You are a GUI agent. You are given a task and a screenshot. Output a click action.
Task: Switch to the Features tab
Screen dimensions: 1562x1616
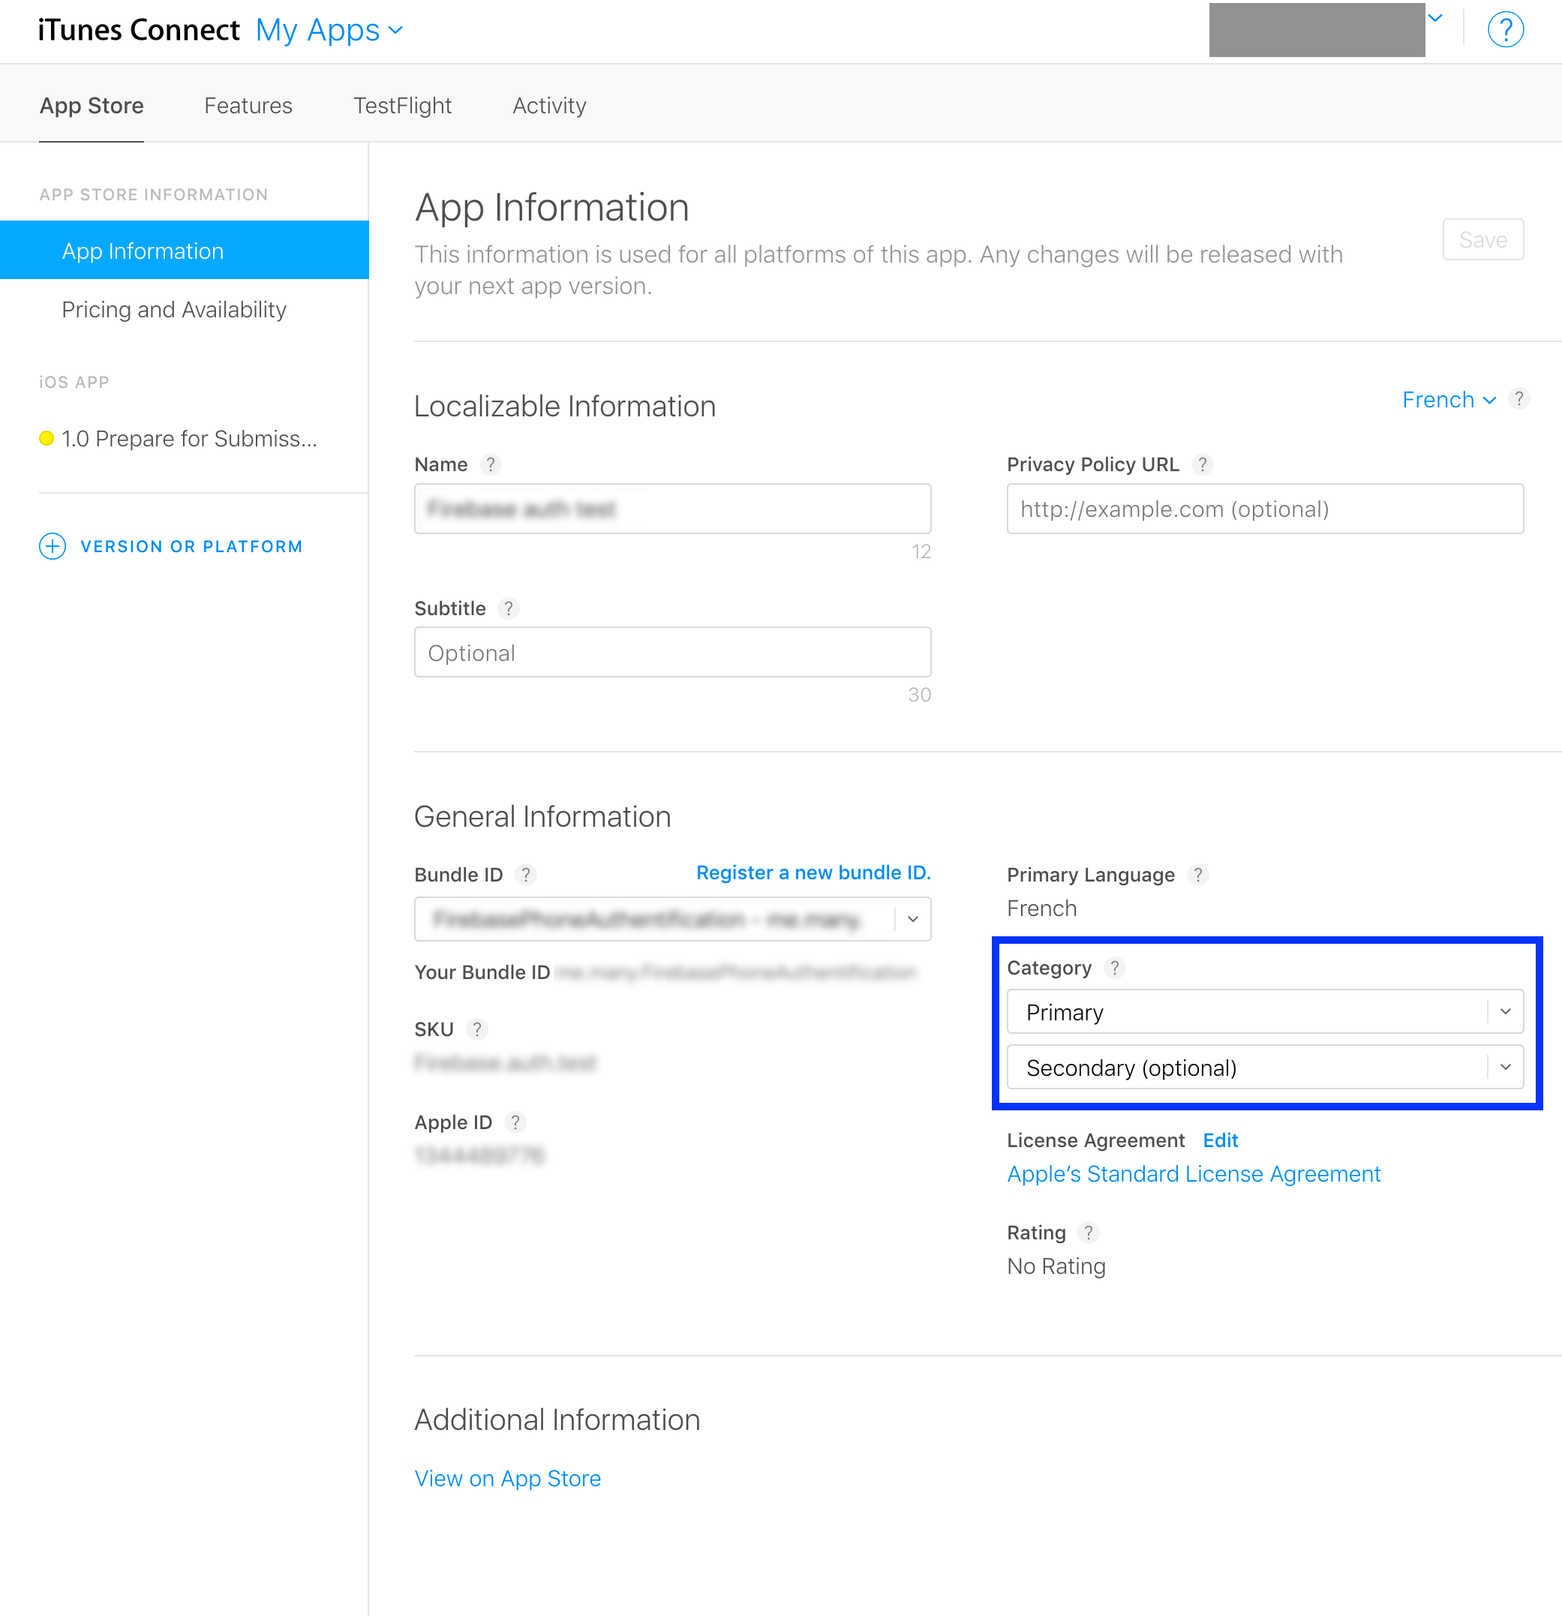248,106
